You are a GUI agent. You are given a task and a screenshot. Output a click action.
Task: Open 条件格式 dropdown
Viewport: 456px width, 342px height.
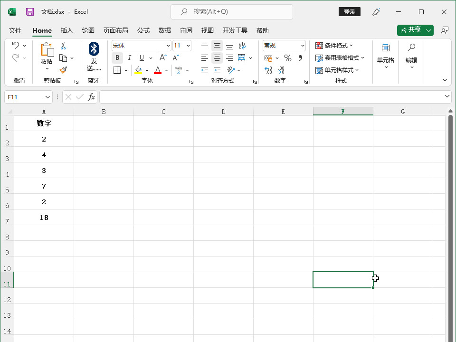pos(334,46)
